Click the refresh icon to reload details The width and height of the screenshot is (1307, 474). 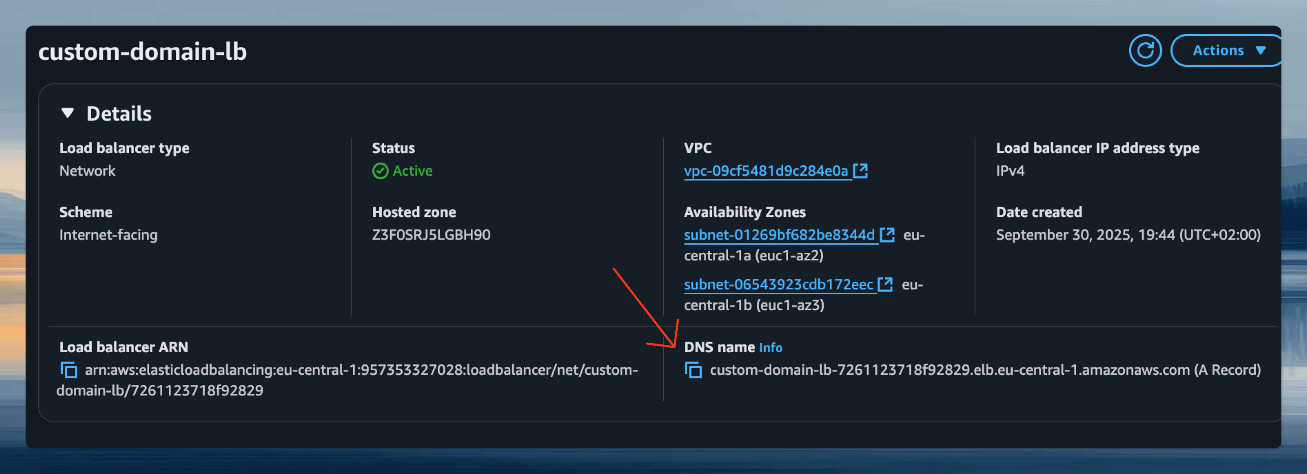(x=1145, y=50)
